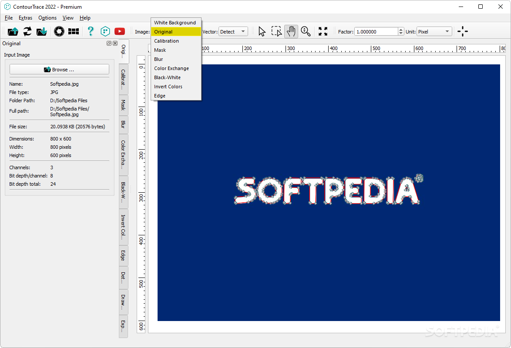Click the save/export folder icon

click(x=42, y=32)
